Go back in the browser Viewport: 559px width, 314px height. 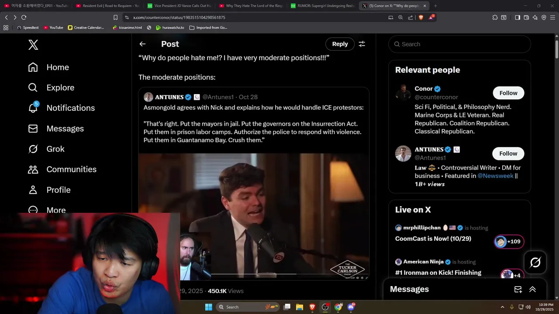[x=6, y=17]
